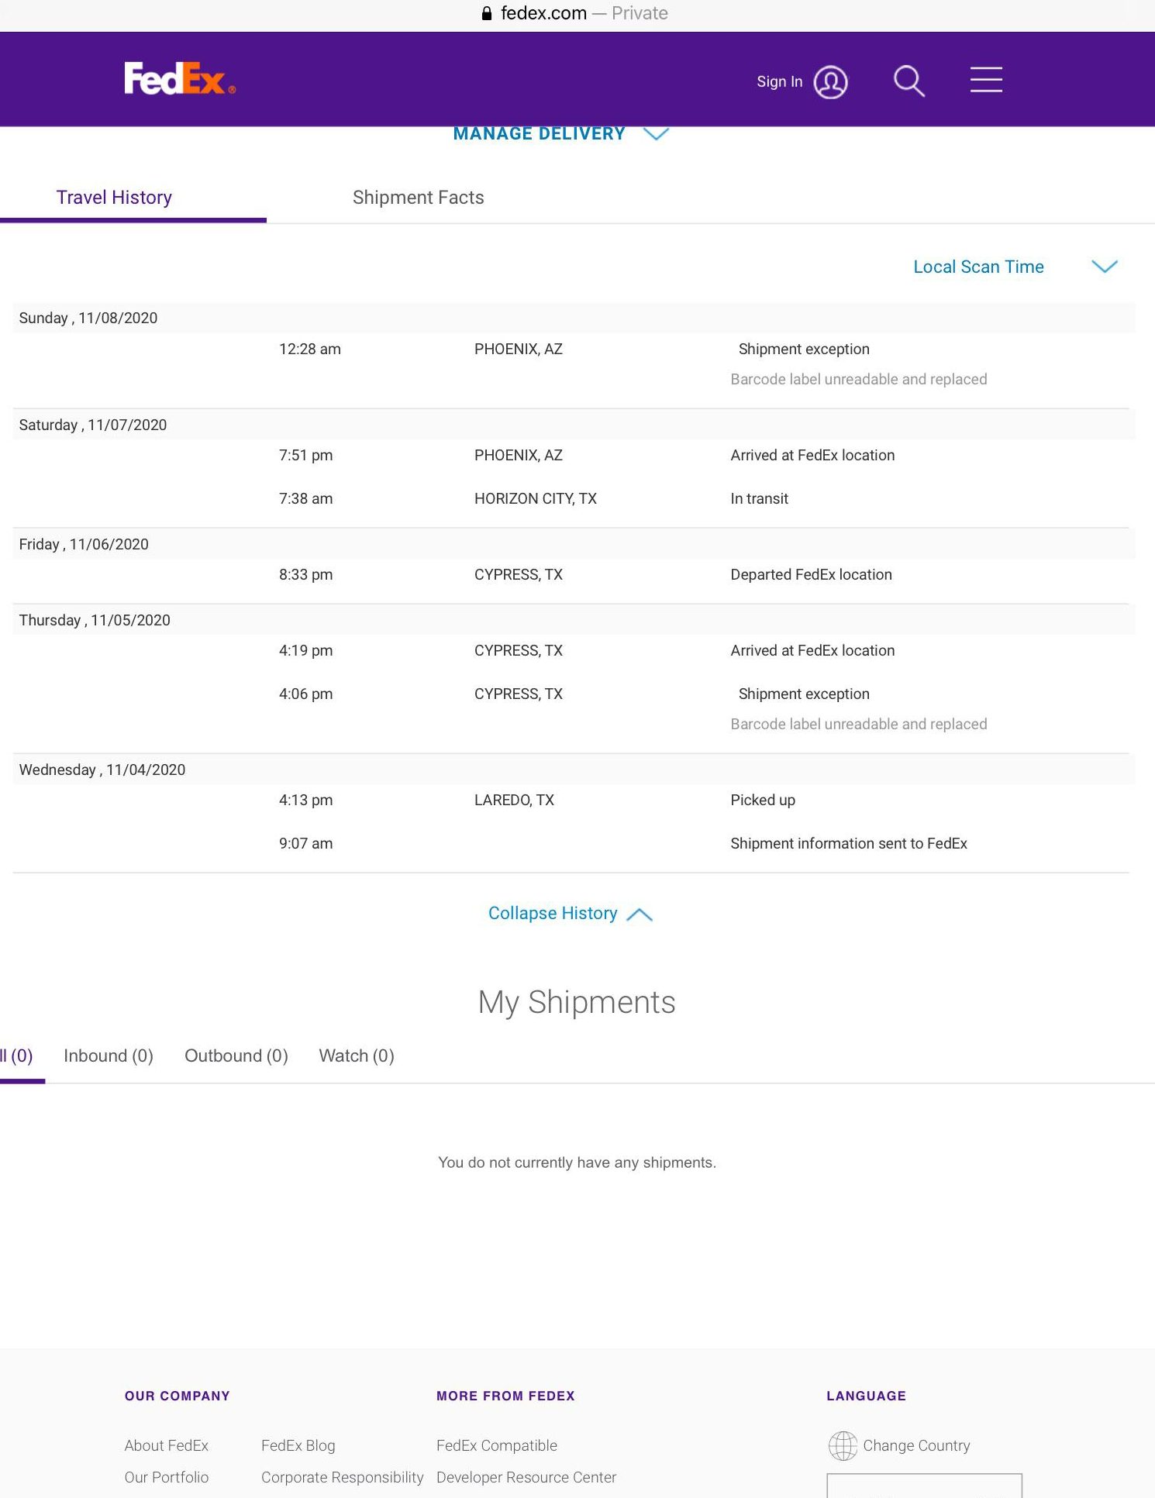Click Shipment exception at 12:28 am
Screen dimensions: 1155x1498
(804, 349)
